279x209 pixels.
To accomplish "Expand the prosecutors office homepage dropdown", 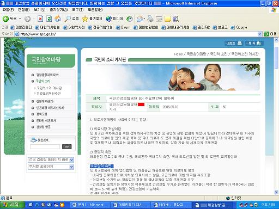I will tap(71, 160).
